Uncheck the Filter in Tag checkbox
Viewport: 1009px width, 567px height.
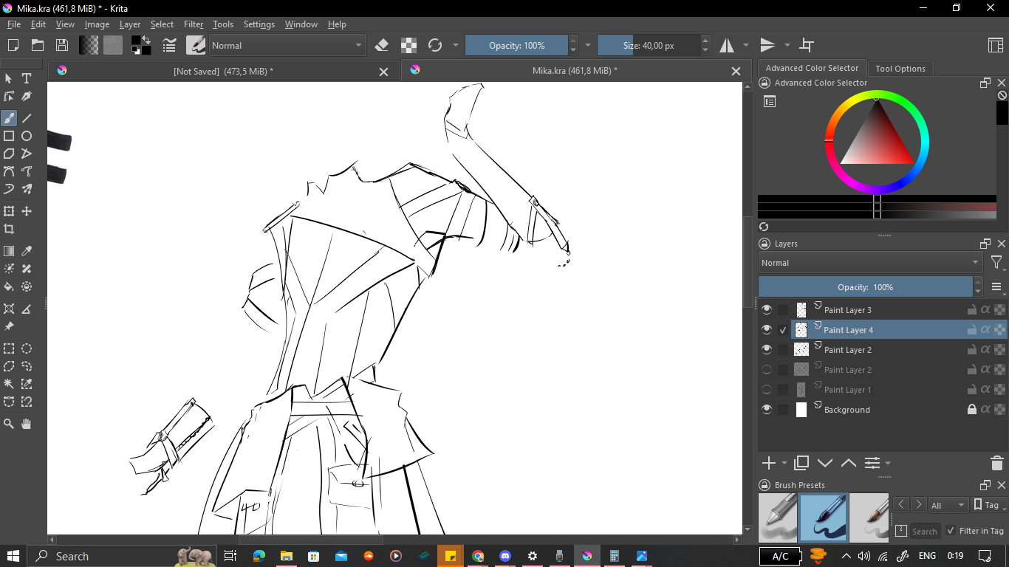pyautogui.click(x=951, y=531)
